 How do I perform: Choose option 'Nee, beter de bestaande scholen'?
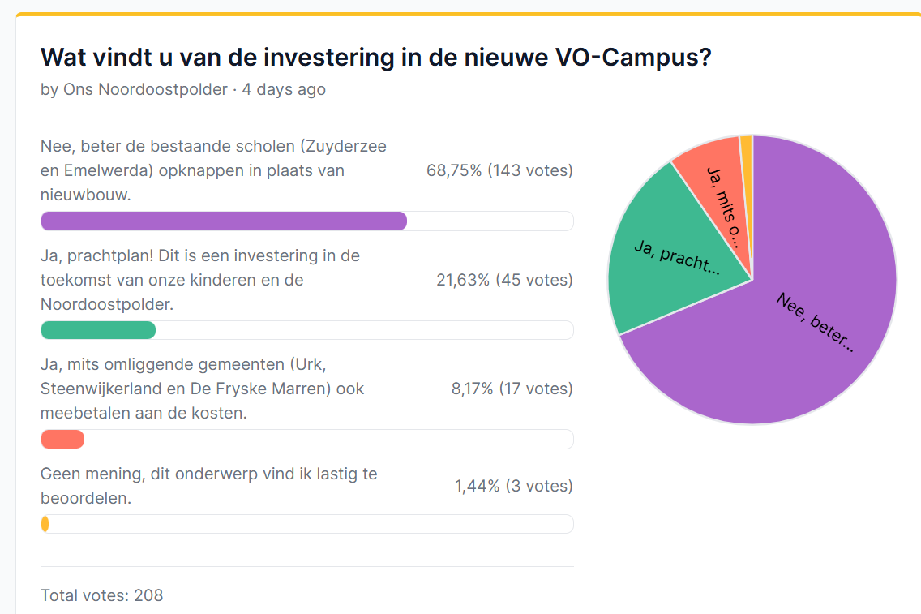point(213,170)
